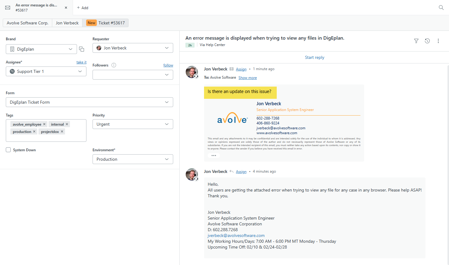Click the ticket subject title
Screen dimensions: 449x265
265,38
